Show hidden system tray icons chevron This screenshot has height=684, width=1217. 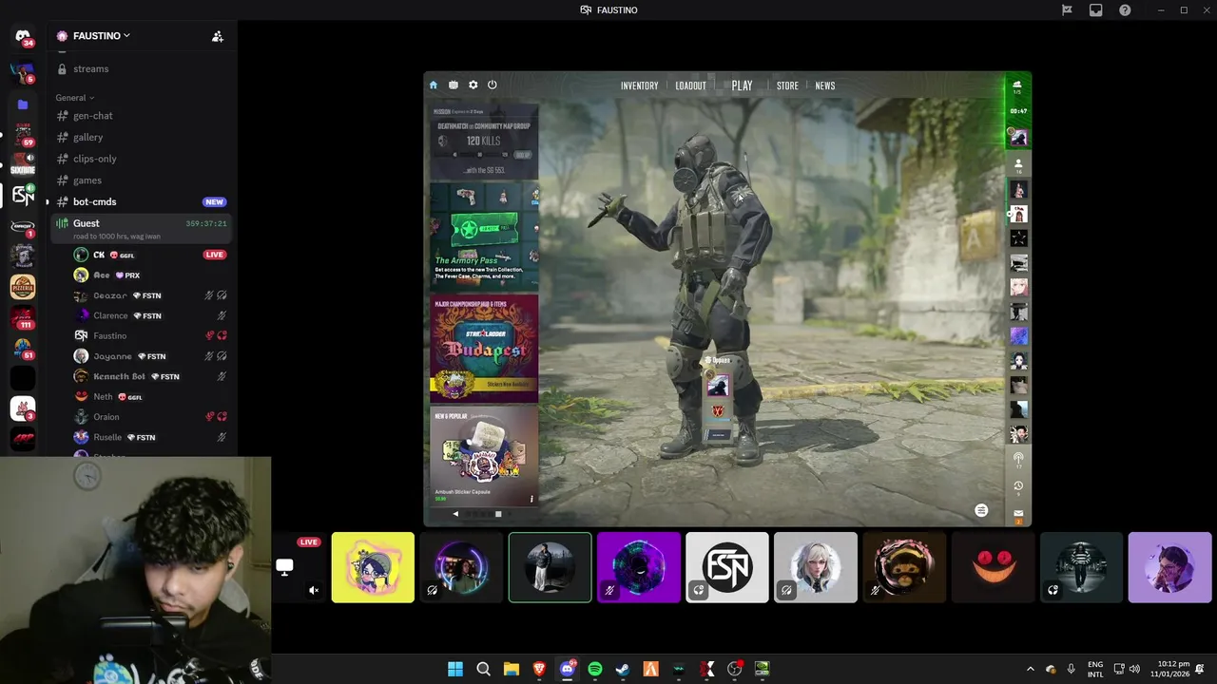click(1030, 669)
